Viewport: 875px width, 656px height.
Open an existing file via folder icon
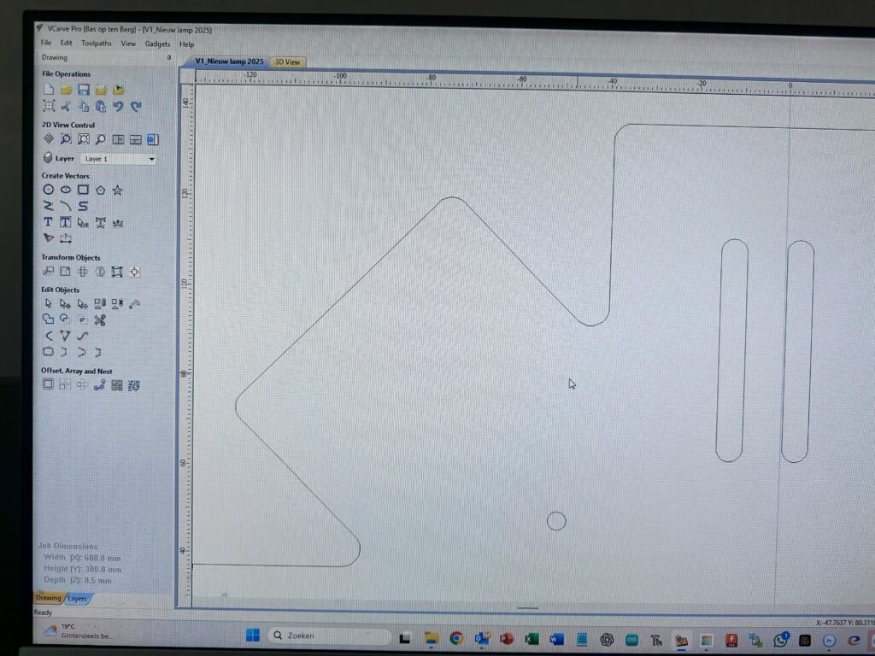click(x=66, y=89)
